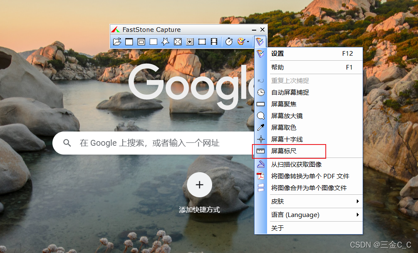Capture full screen toolbar icon

click(x=178, y=41)
